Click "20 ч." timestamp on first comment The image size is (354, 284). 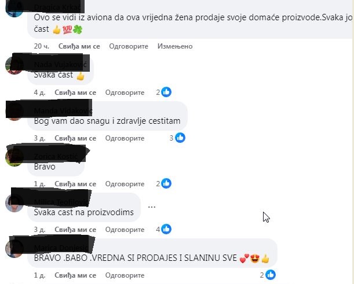(41, 46)
